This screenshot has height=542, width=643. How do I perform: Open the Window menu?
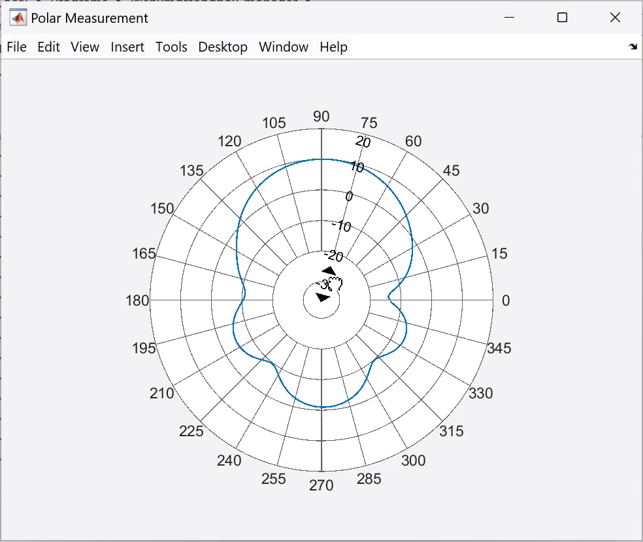pyautogui.click(x=284, y=47)
